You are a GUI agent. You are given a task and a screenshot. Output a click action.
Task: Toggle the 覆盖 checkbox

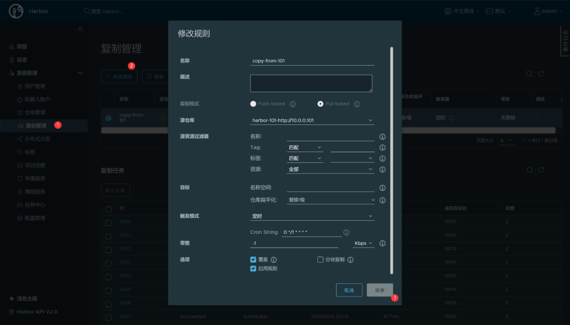click(x=253, y=259)
